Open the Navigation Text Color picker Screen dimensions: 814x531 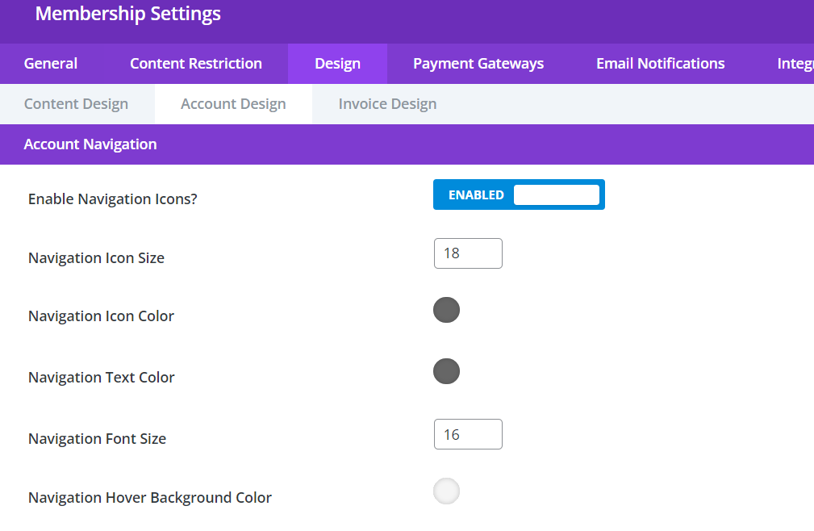(446, 371)
